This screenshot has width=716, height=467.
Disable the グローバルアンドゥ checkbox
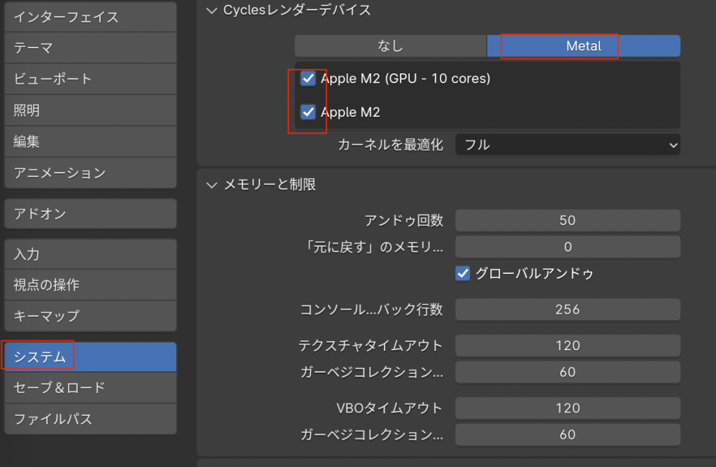(x=463, y=273)
